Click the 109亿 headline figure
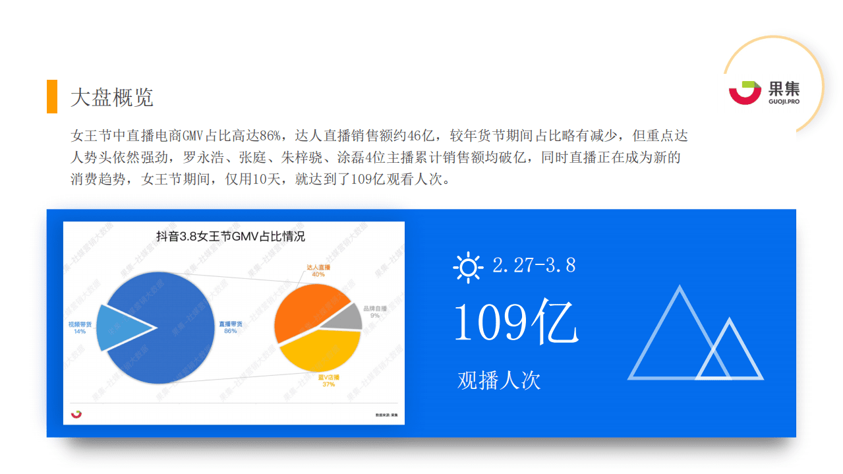 517,323
